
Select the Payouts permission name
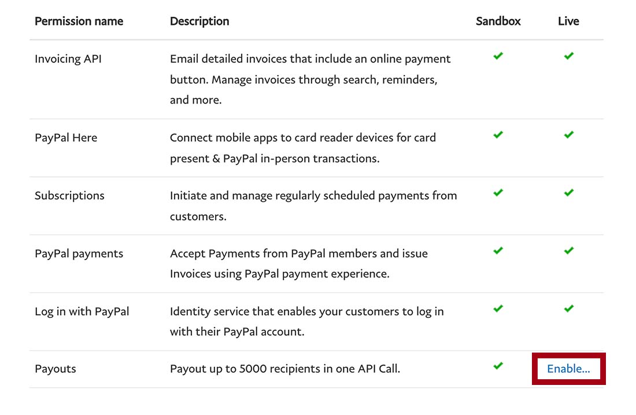56,369
